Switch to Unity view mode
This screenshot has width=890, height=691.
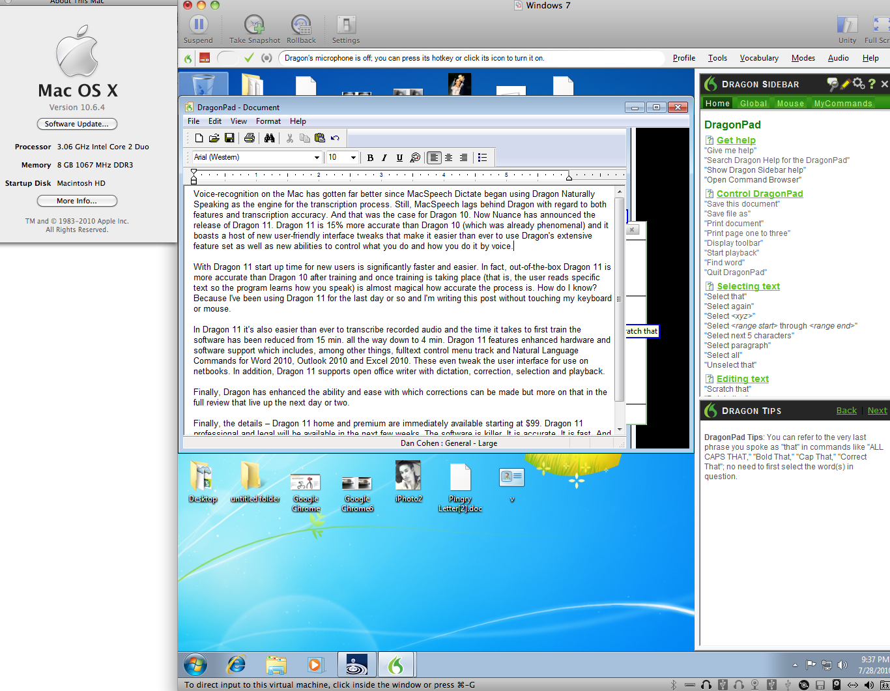[x=847, y=29]
